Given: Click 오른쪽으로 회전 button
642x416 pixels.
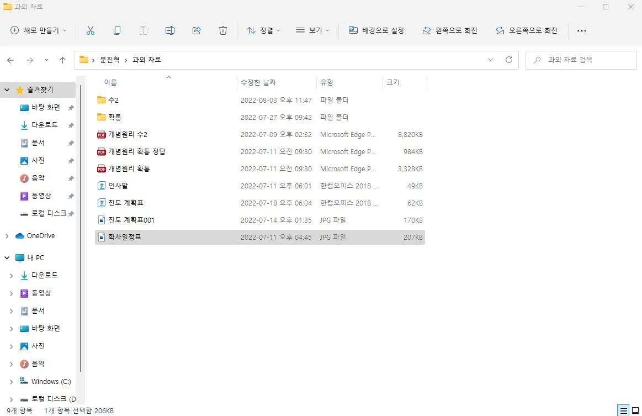Looking at the screenshot, I should pyautogui.click(x=527, y=30).
